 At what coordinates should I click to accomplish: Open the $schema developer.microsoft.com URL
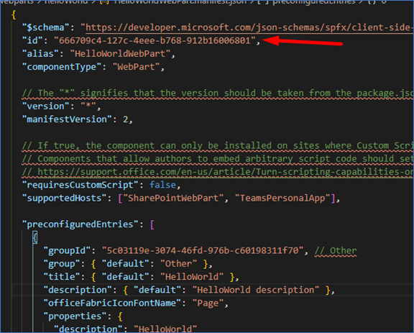point(249,27)
